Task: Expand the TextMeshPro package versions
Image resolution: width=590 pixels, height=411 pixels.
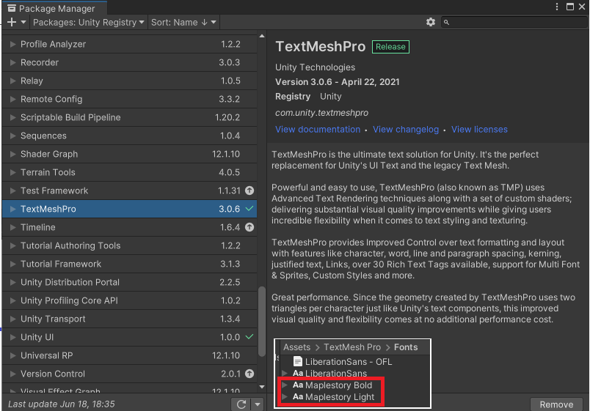Action: click(12, 209)
